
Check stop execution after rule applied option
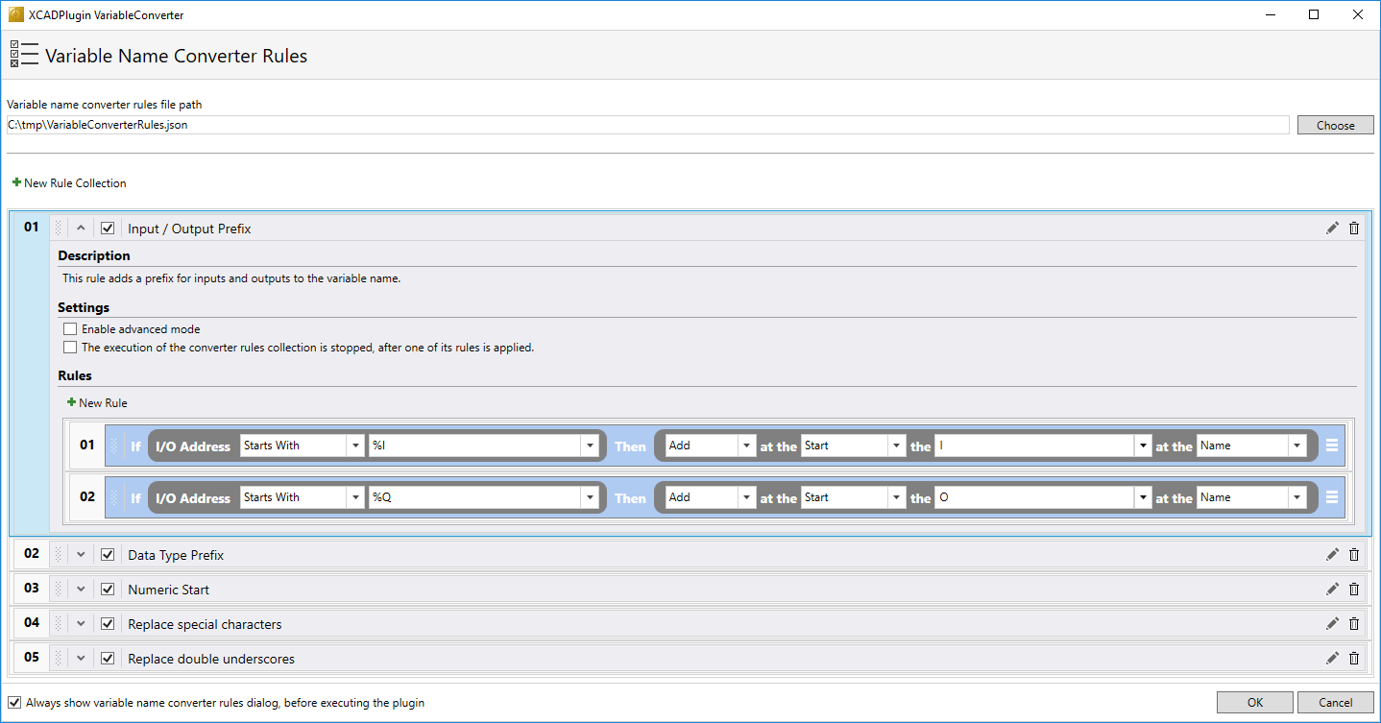coord(70,348)
